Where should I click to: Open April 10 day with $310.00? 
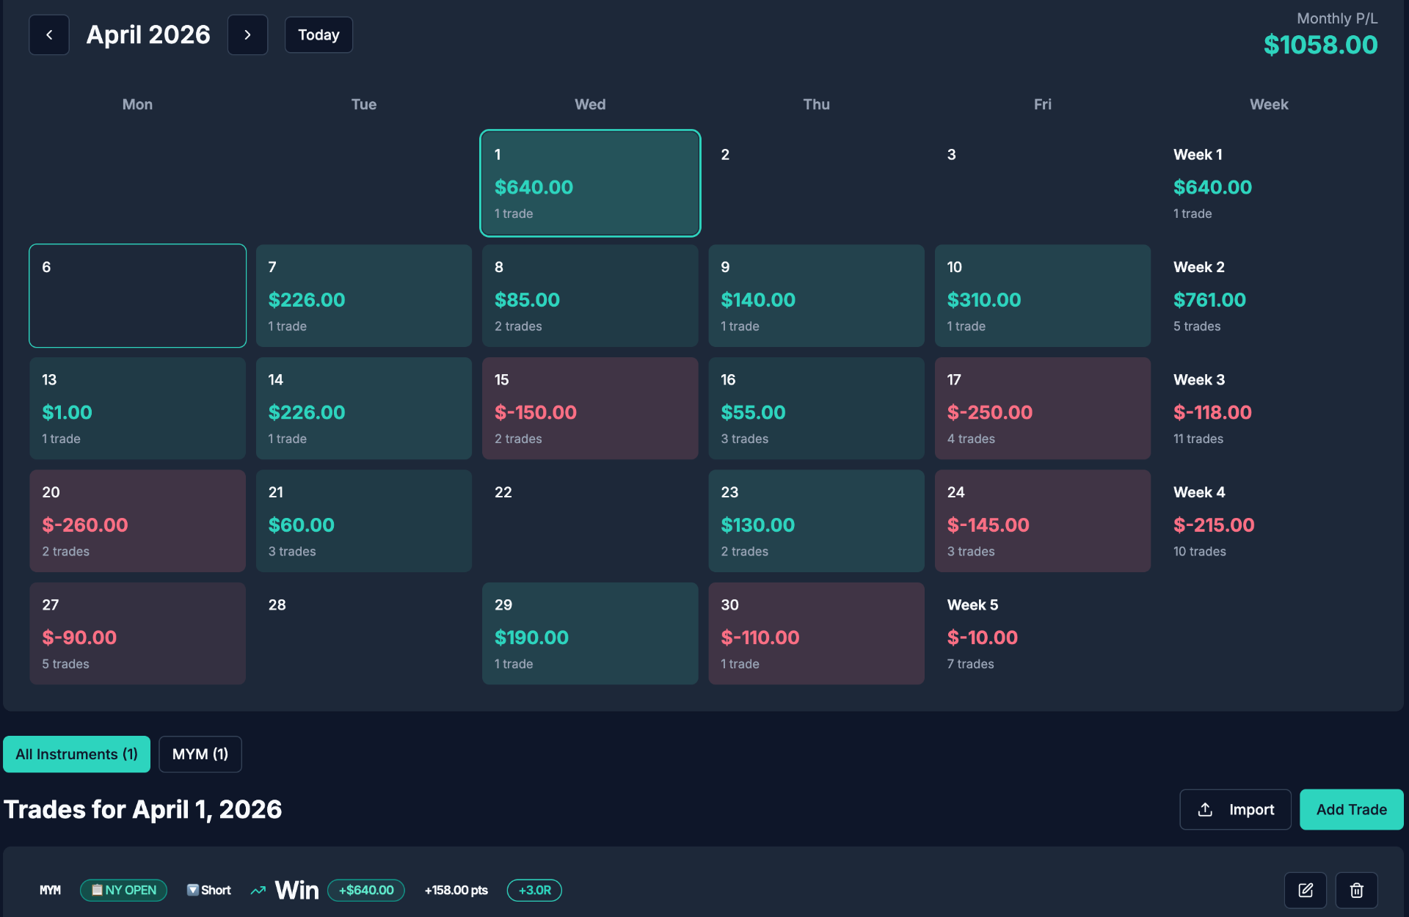pos(1042,296)
